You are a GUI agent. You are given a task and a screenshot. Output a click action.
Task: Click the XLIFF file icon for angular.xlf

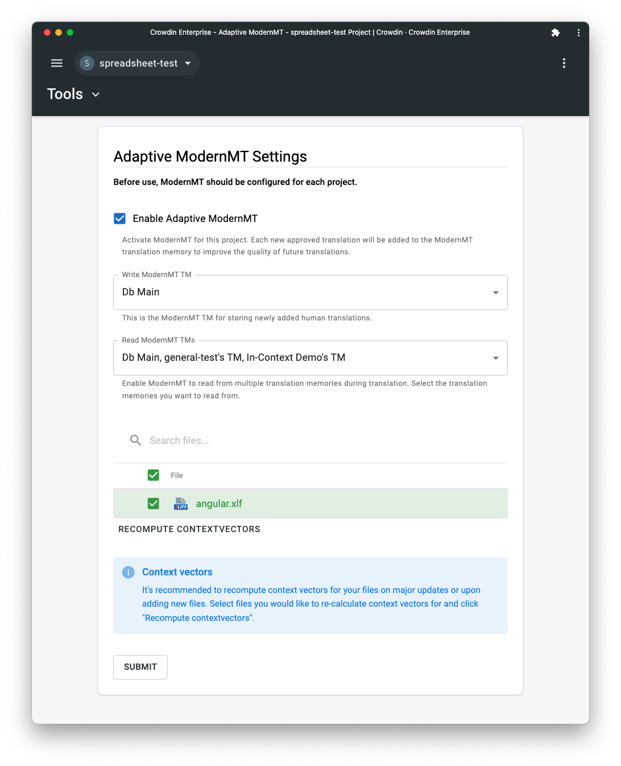pyautogui.click(x=181, y=504)
